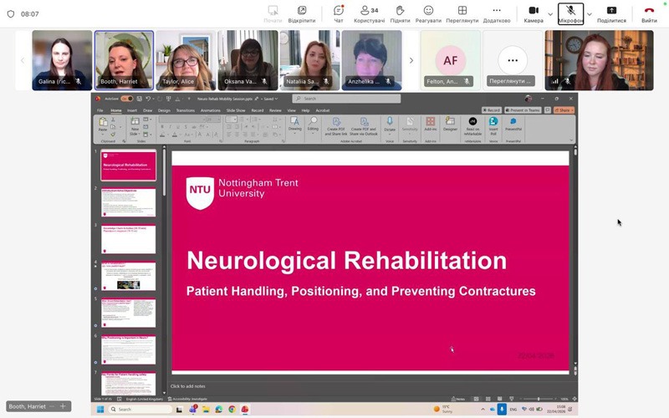Unmute the microphone (Мікрофон)
This screenshot has width=669, height=418.
570,13
